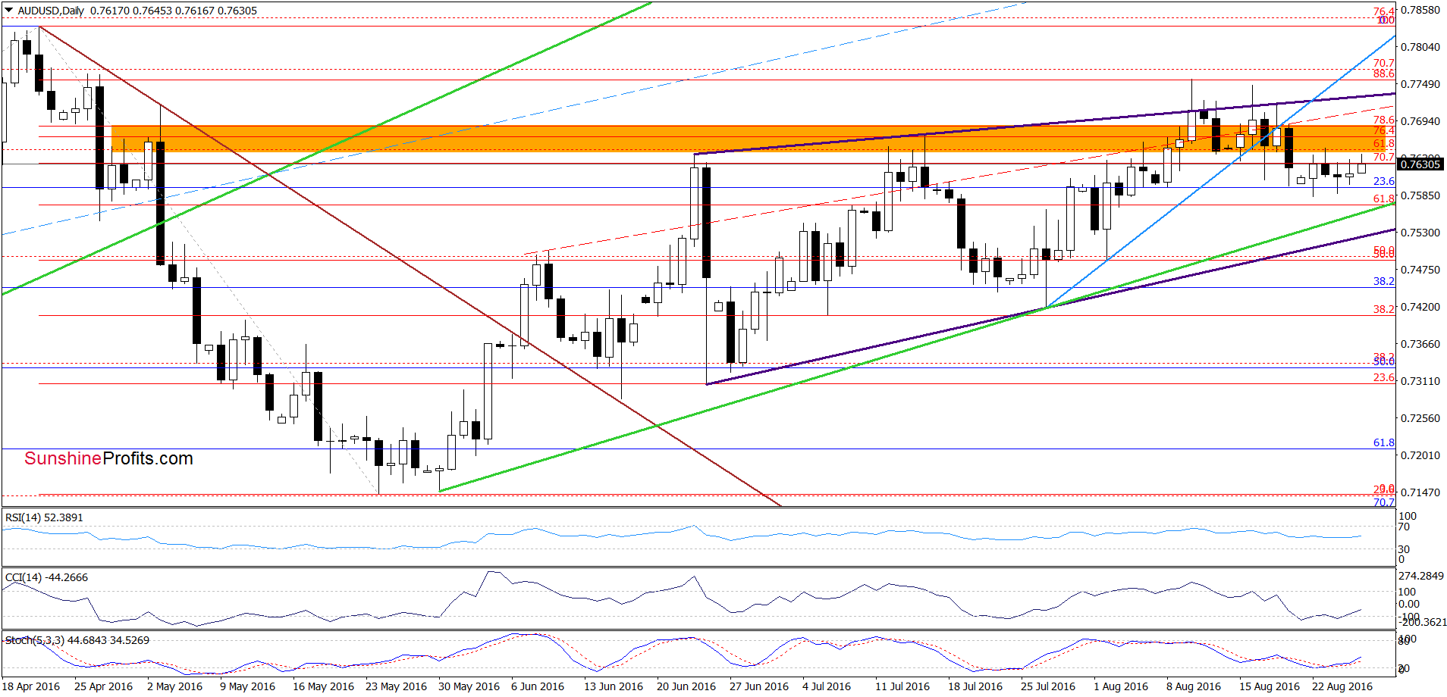The image size is (1447, 697).
Task: Click the 0.77490 price axis label
Action: click(x=1420, y=84)
